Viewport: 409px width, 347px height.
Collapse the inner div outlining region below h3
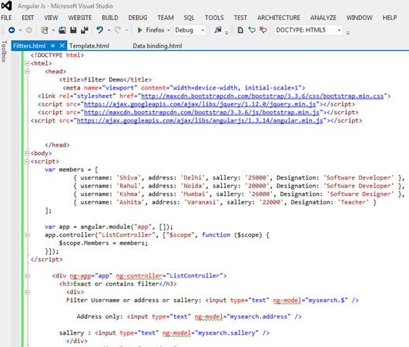27,292
